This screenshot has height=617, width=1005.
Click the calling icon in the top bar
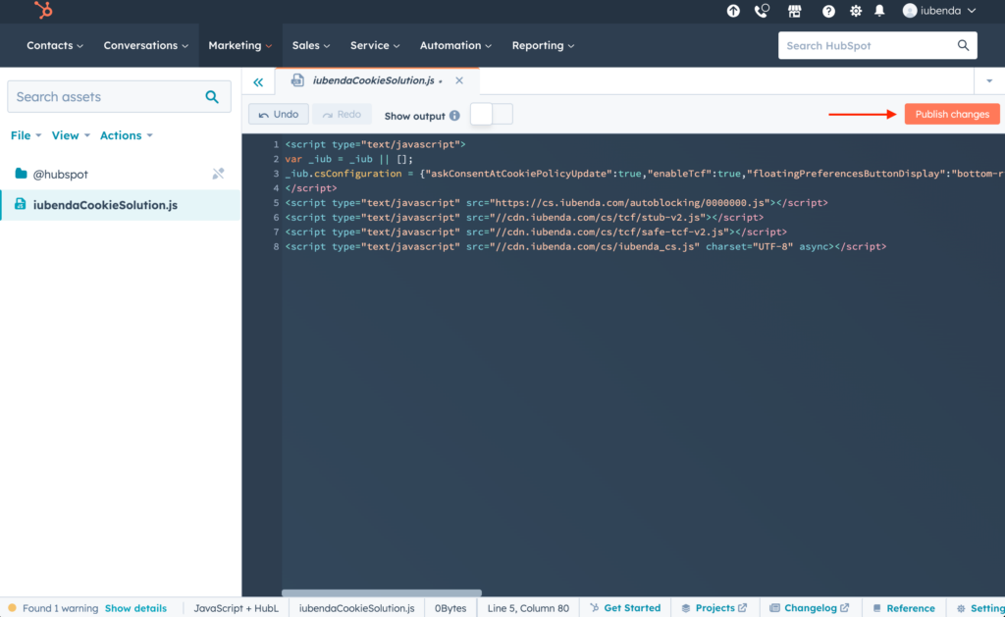pyautogui.click(x=761, y=11)
